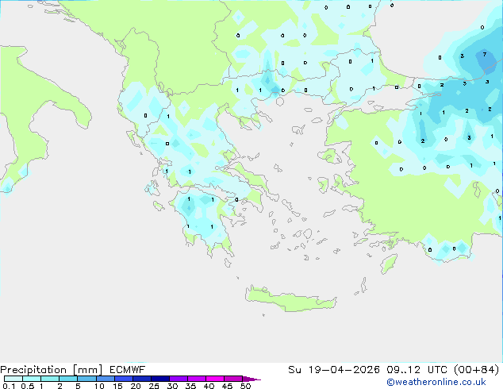The width and height of the screenshot is (503, 389).
Task: Click the '(00+84)' forecast offset text
Action: click(x=477, y=370)
